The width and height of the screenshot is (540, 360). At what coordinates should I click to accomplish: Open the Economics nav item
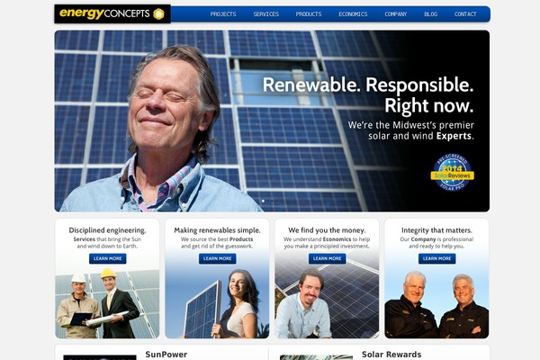tap(353, 14)
